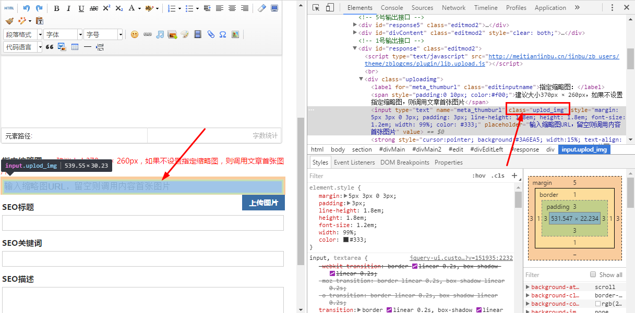The width and height of the screenshot is (635, 313).
Task: Insert an unordered bullet list
Action: click(189, 8)
